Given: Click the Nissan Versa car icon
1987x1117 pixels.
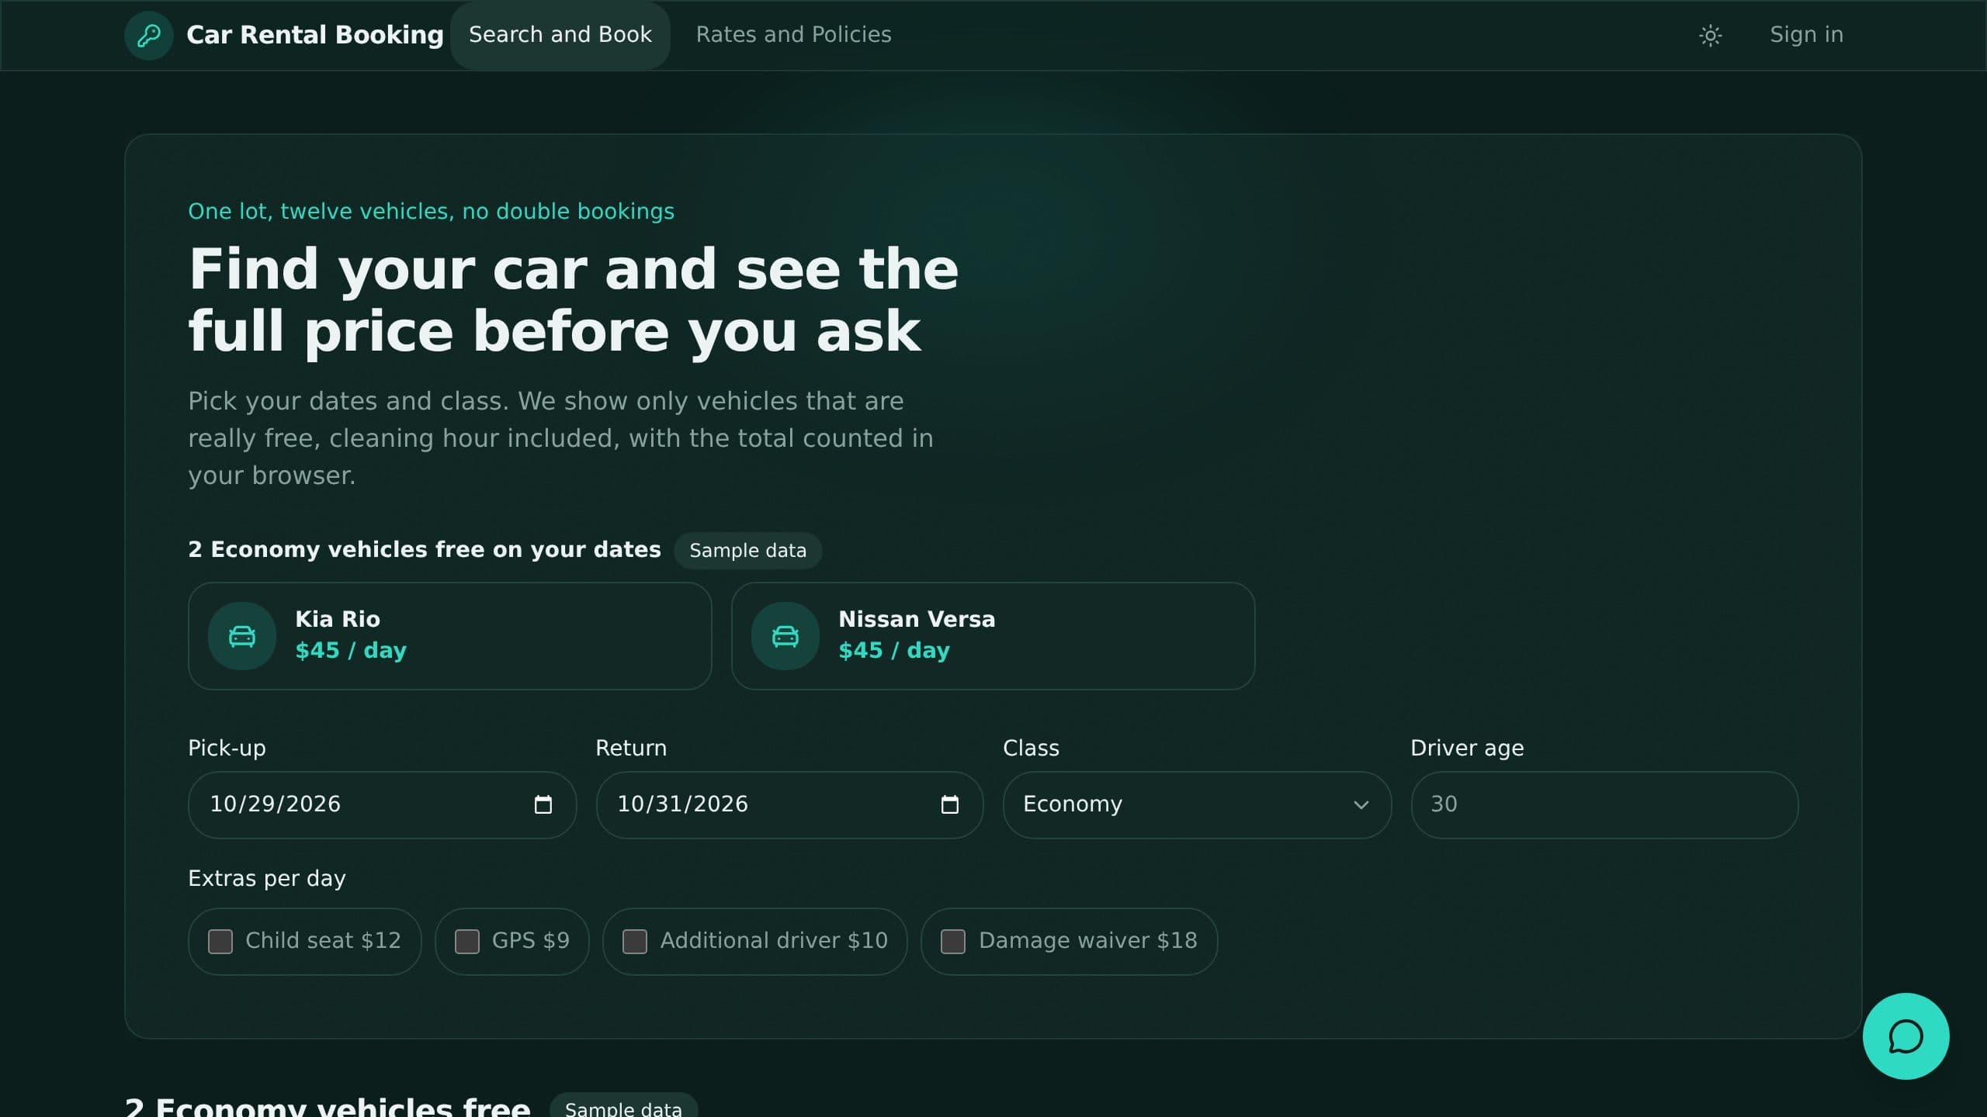Looking at the screenshot, I should [785, 636].
